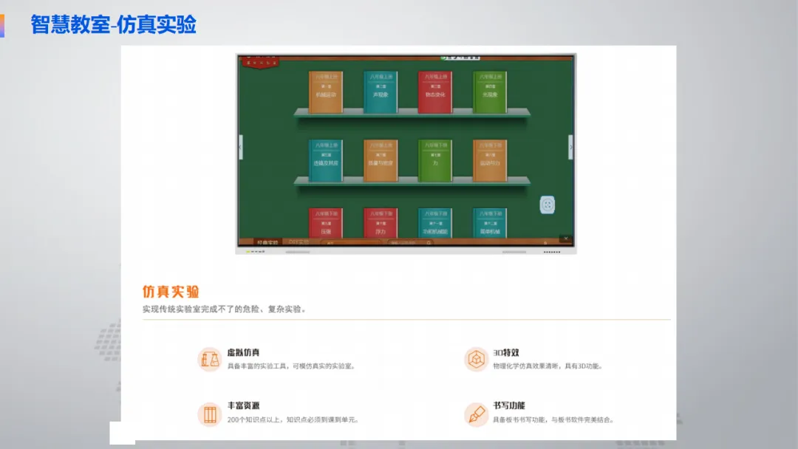The width and height of the screenshot is (798, 449).
Task: Open the 功和机械能 teal book
Action: 435,223
